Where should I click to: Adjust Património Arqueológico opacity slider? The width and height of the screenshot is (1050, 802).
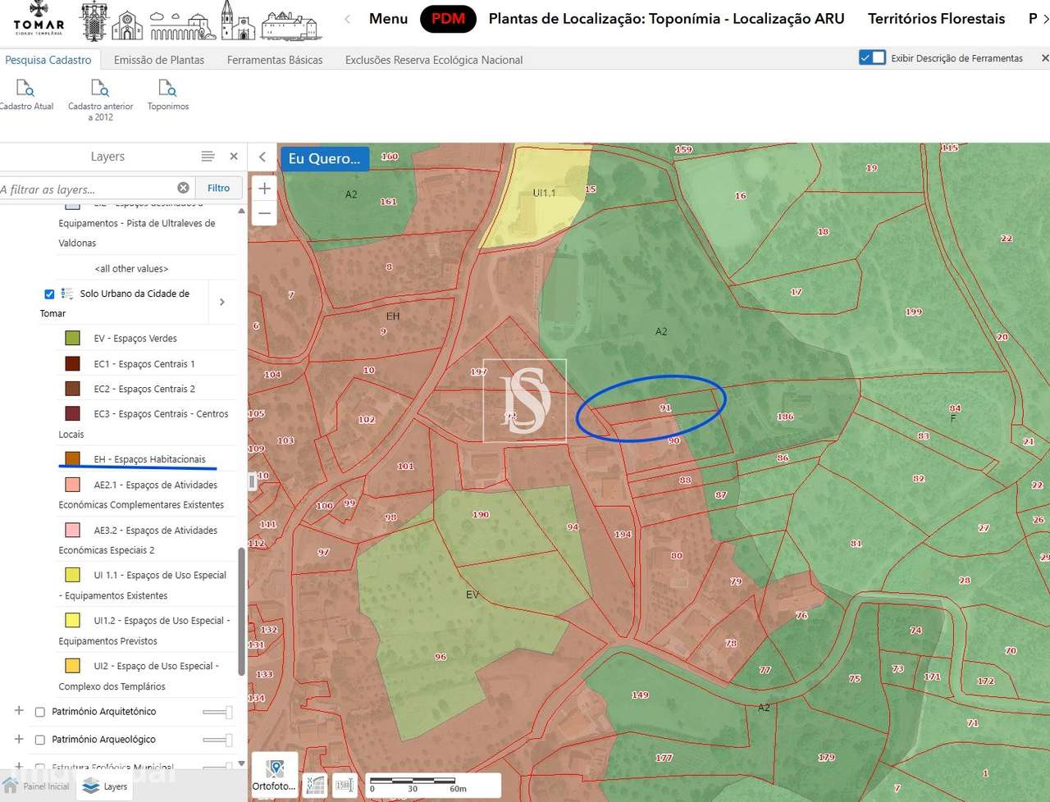[x=217, y=740]
